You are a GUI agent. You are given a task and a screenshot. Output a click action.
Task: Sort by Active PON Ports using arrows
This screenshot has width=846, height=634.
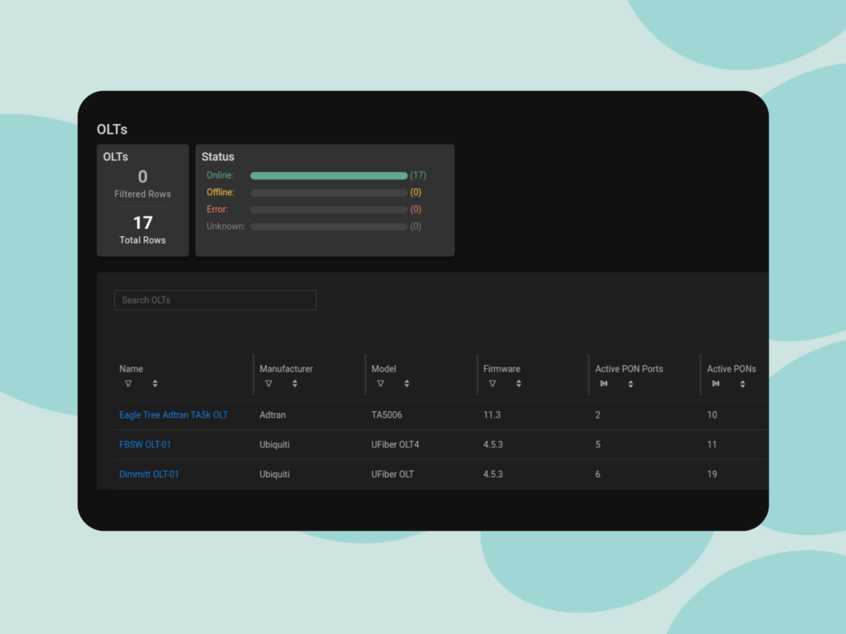tap(630, 384)
